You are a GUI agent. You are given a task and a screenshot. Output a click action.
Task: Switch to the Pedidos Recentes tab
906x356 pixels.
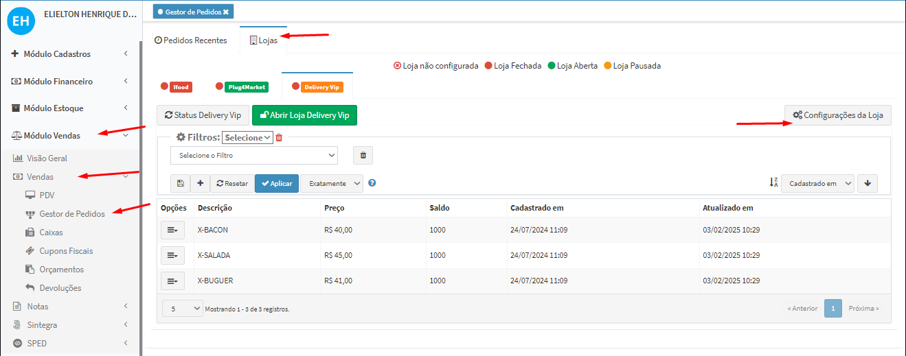191,40
